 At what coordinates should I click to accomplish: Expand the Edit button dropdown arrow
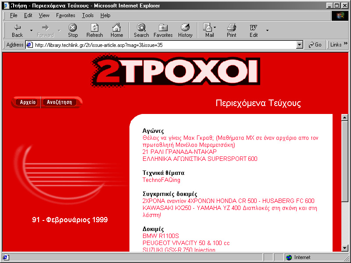267,30
